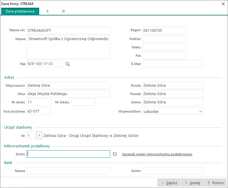Focus the Poczta field
The height and width of the screenshot is (188, 228).
(x=173, y=86)
